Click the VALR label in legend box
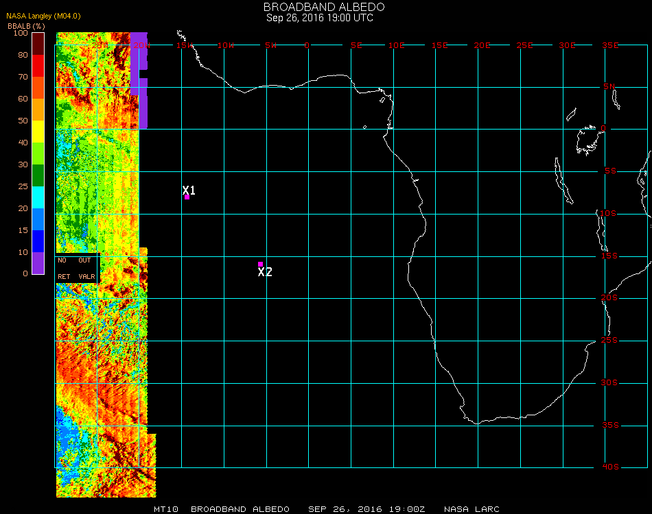Viewport: 652px width, 514px height. pos(86,277)
